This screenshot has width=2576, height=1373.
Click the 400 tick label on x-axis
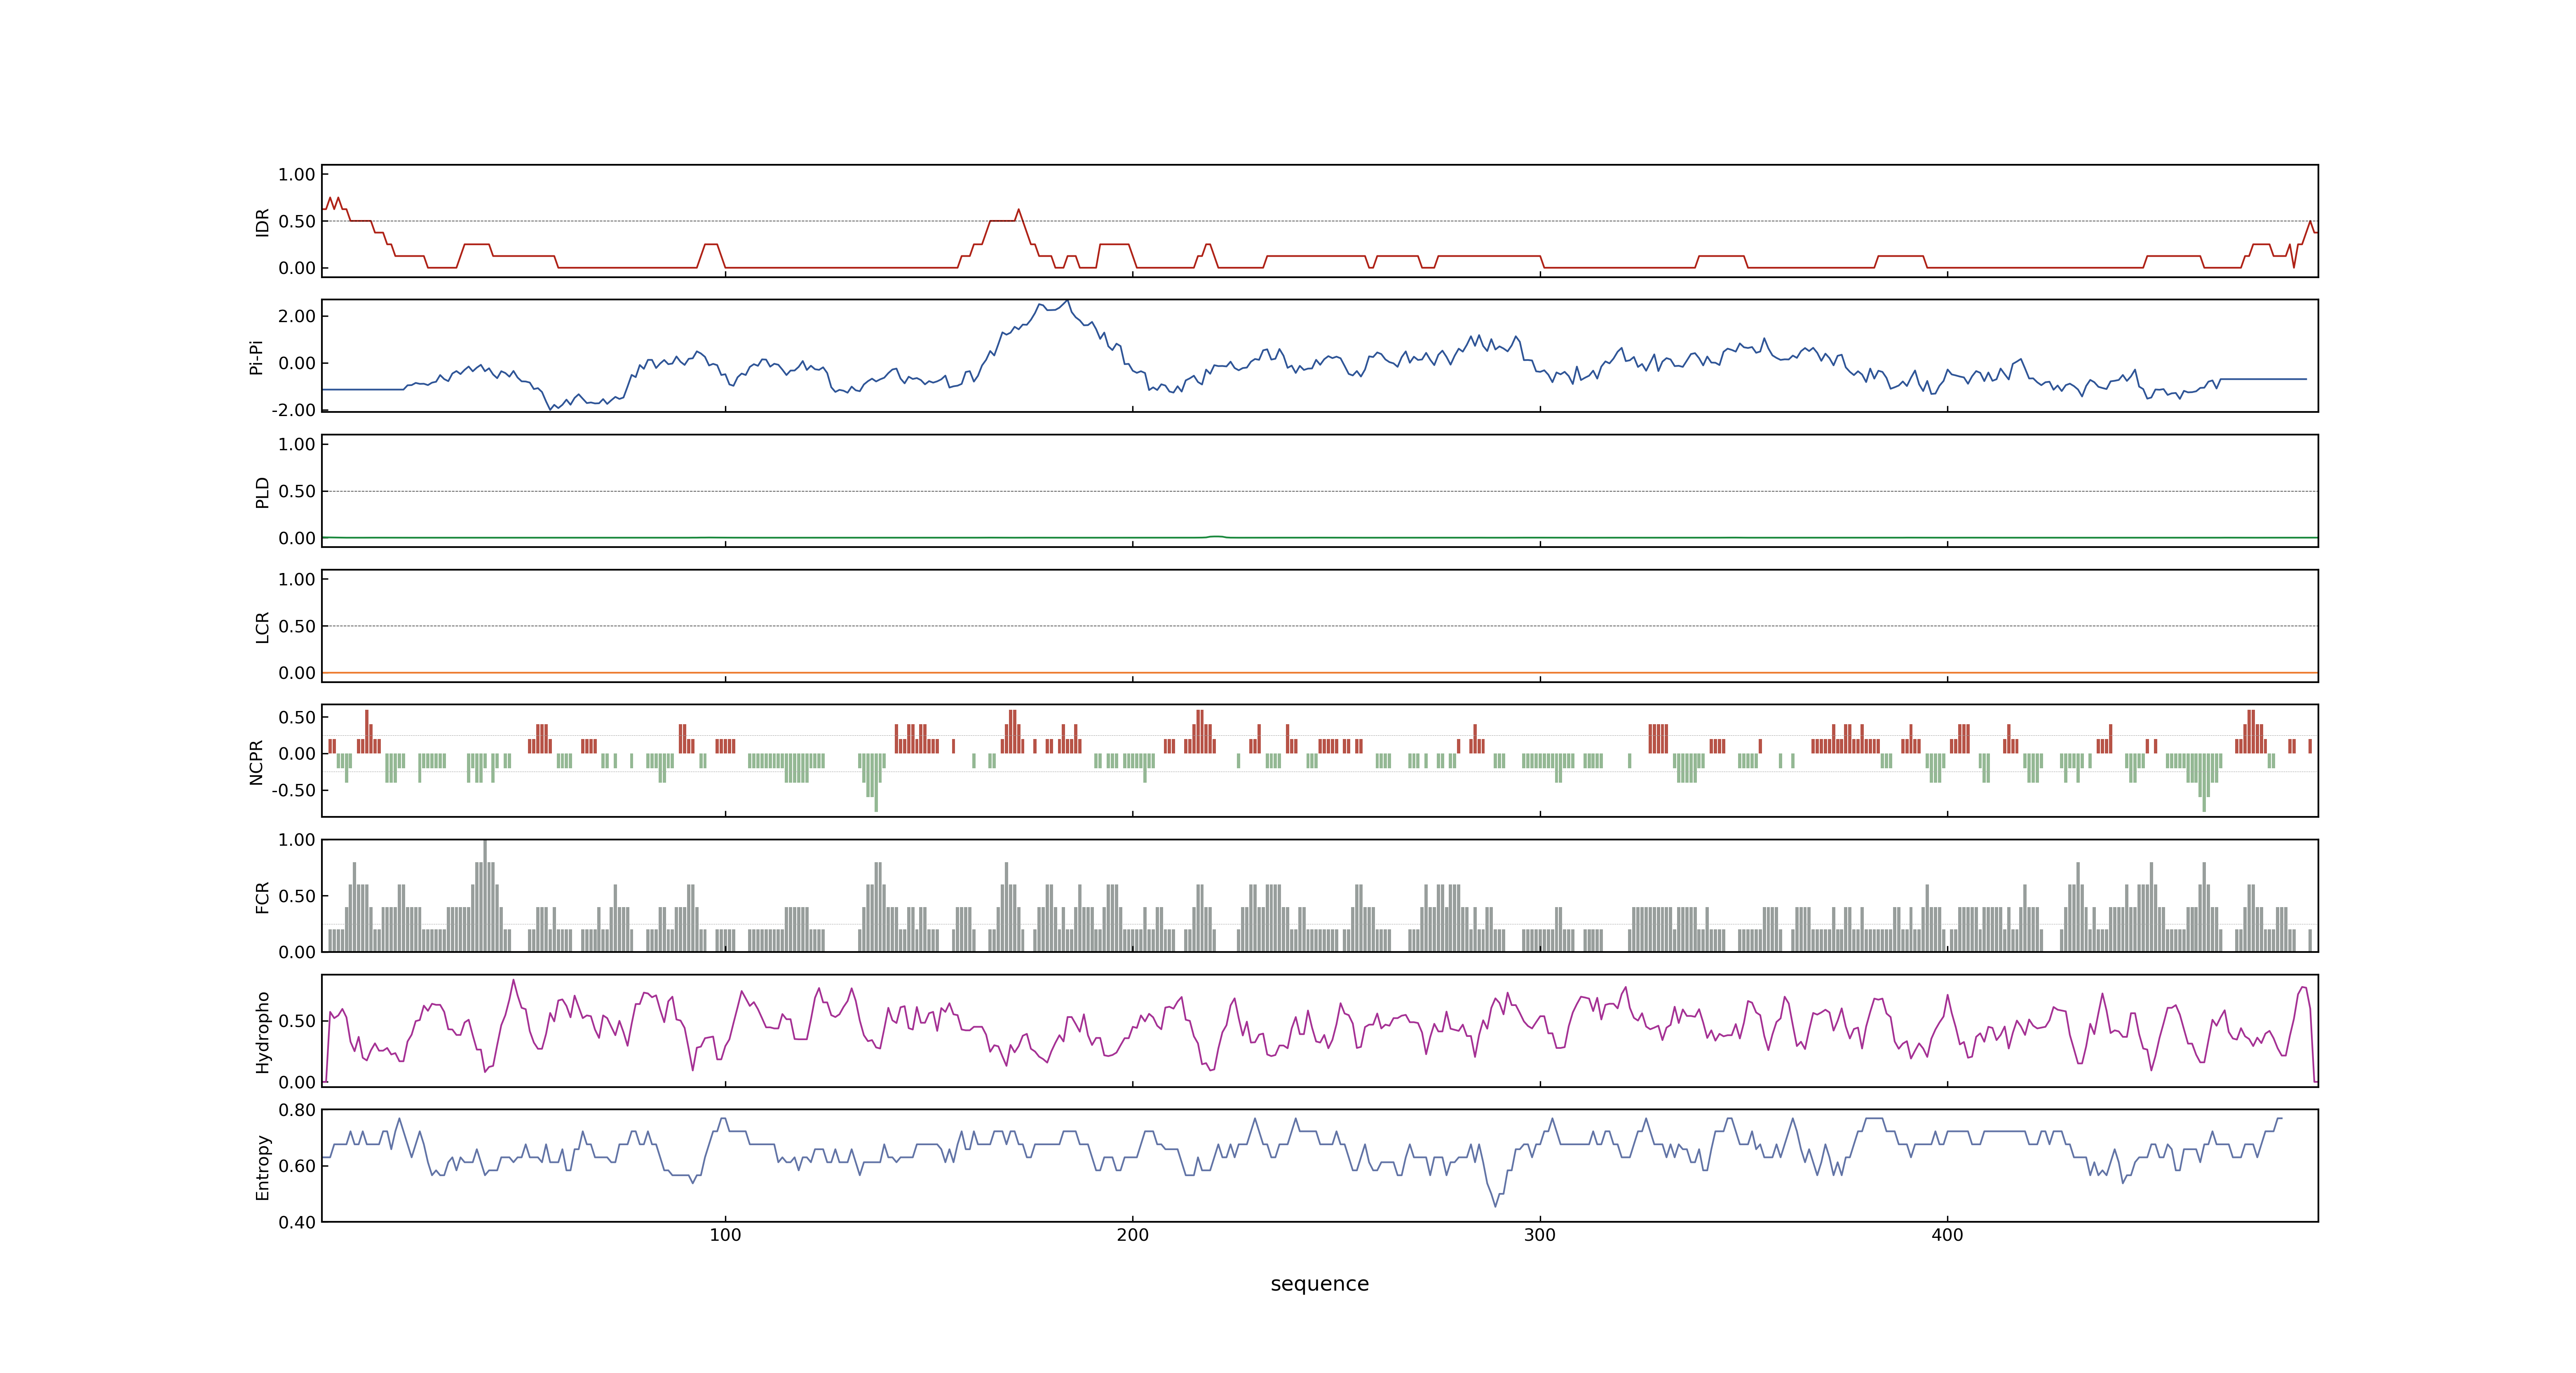1947,1235
